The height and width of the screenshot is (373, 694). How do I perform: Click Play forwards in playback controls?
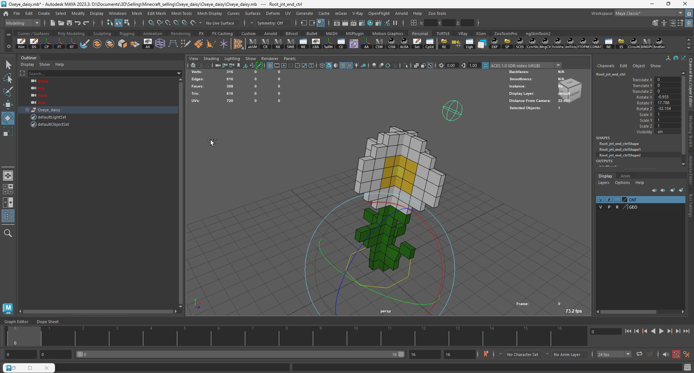[661, 331]
